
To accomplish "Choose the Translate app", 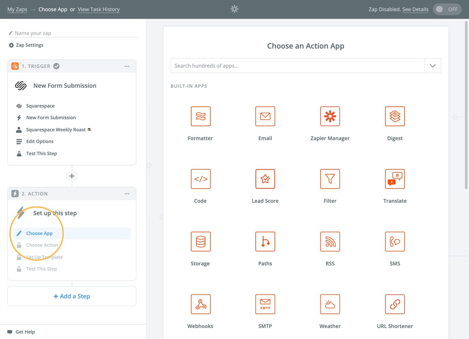I will pyautogui.click(x=395, y=179).
